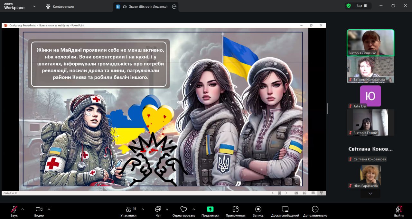This screenshot has height=219, width=412.
Task: Open Доски сообщений whiteboards
Action: point(285,209)
